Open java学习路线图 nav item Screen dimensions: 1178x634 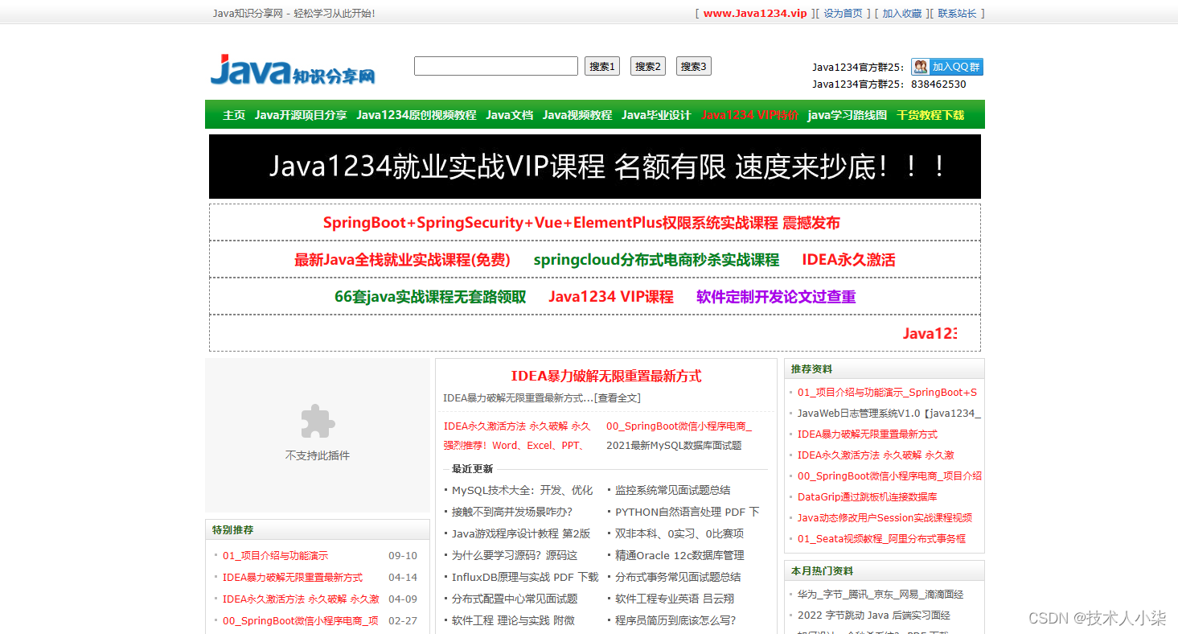tap(848, 115)
